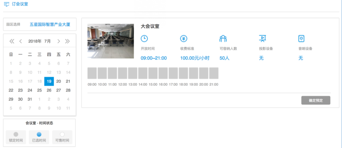Screen dimensions: 342x148
Task: Click the projector icon for 投影设备
Action: pyautogui.click(x=262, y=39)
